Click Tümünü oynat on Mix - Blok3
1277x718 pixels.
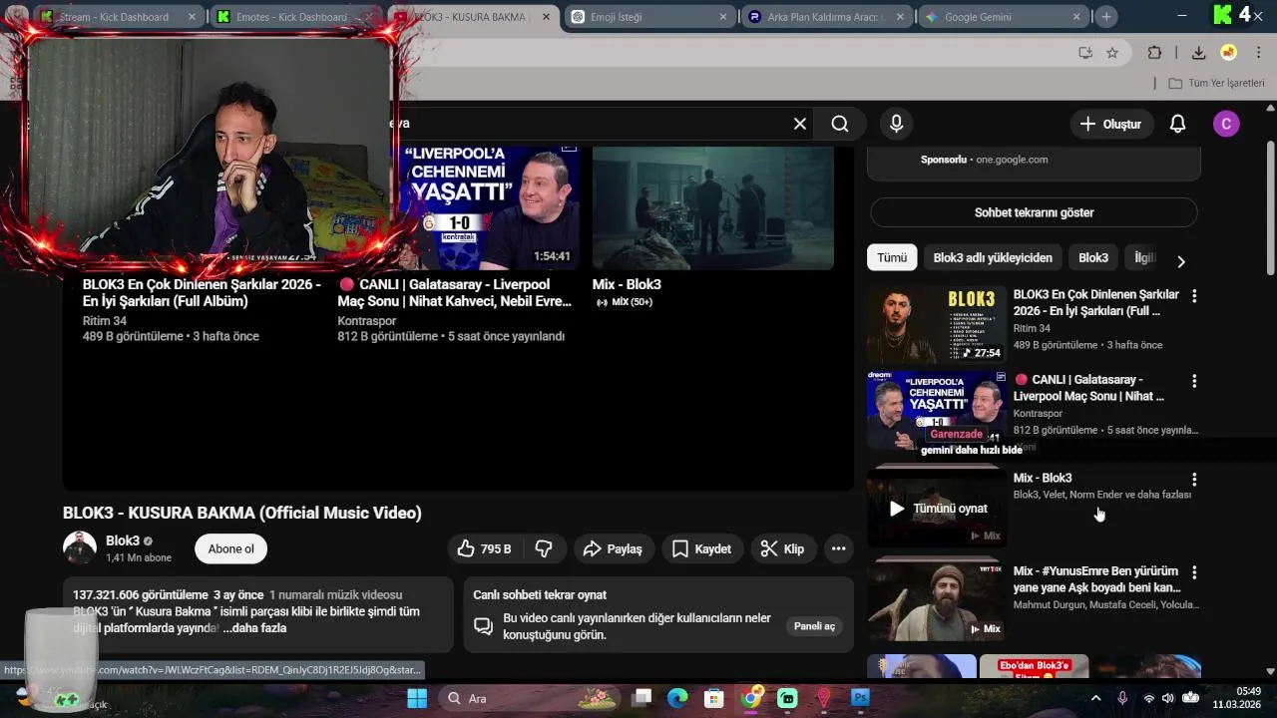tap(938, 509)
